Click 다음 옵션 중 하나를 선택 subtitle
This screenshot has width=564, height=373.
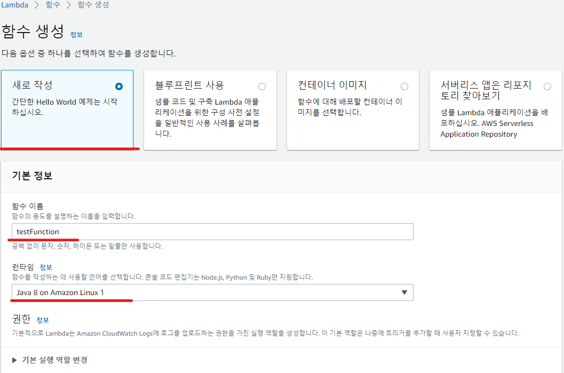[89, 53]
